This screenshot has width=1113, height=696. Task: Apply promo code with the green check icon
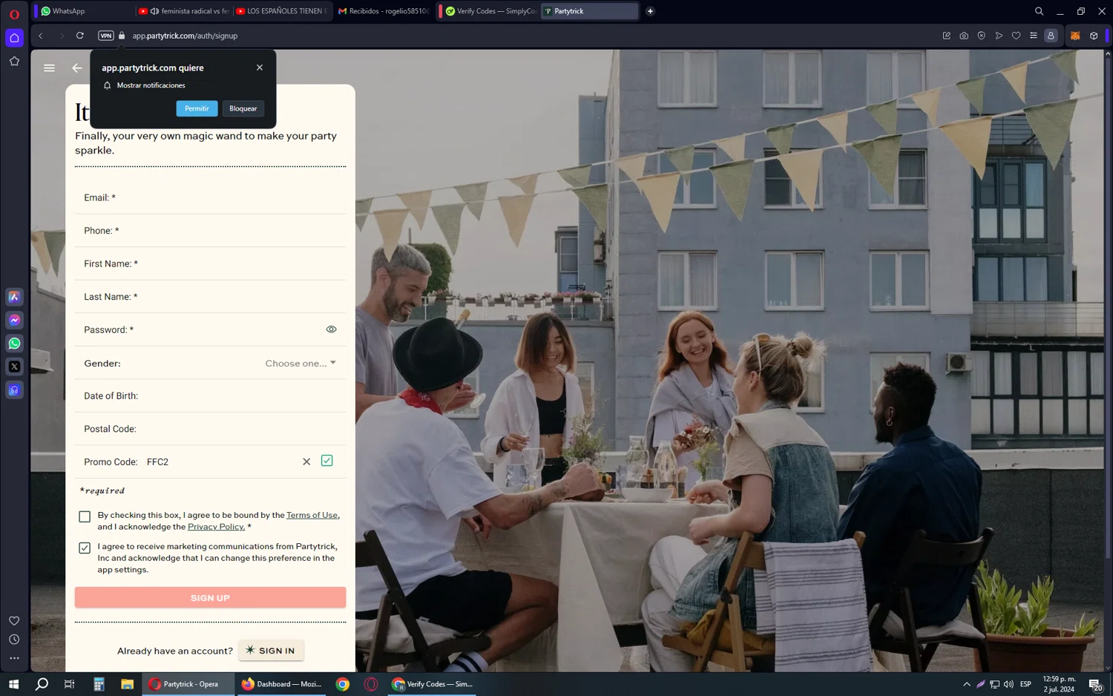point(326,461)
